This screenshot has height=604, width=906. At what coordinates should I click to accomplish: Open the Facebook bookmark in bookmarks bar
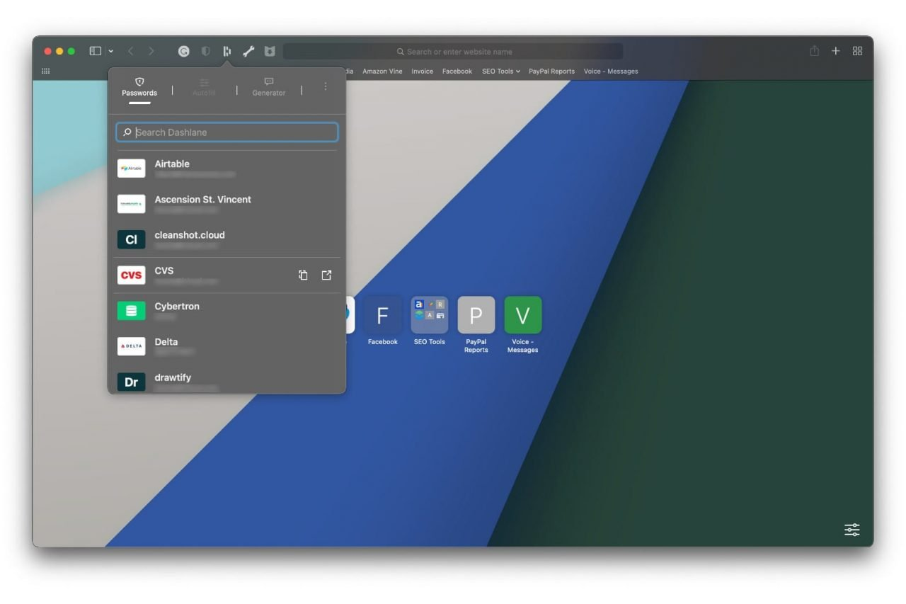[457, 71]
